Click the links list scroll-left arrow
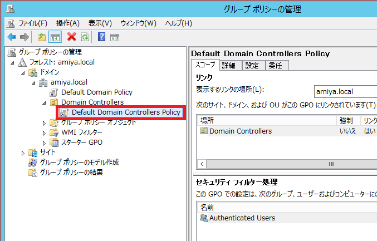Image resolution: width=377 pixels, height=241 pixels. point(202,164)
